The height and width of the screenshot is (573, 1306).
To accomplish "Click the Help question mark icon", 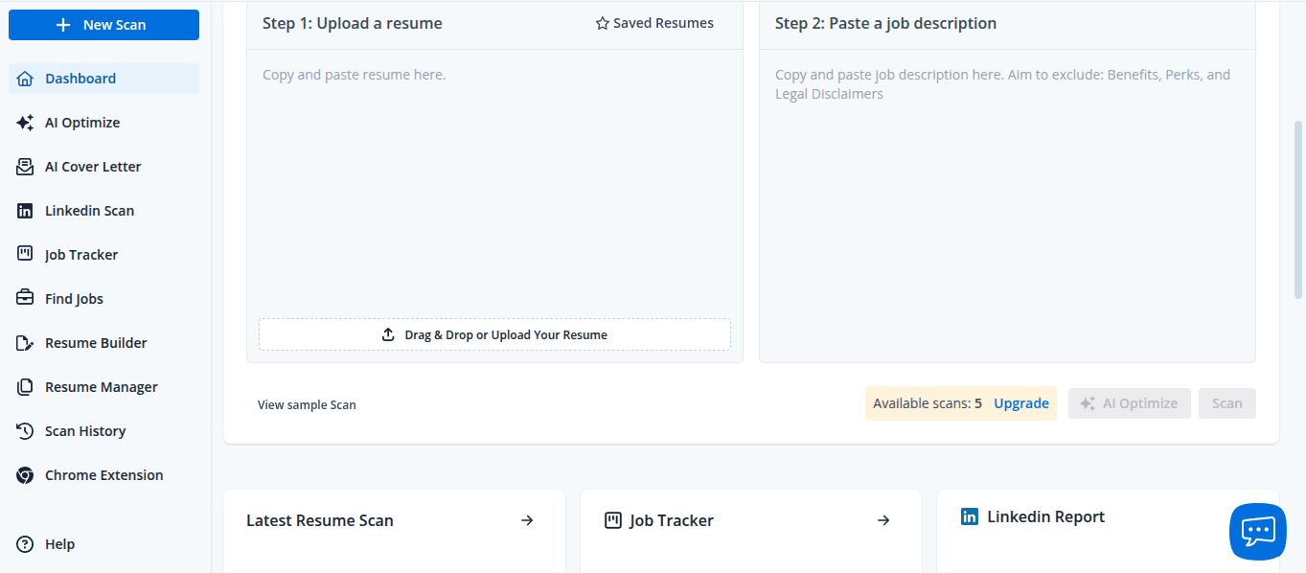I will [x=25, y=544].
